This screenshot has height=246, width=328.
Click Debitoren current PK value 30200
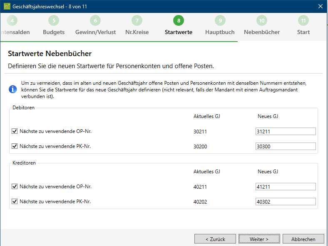pyautogui.click(x=200, y=147)
